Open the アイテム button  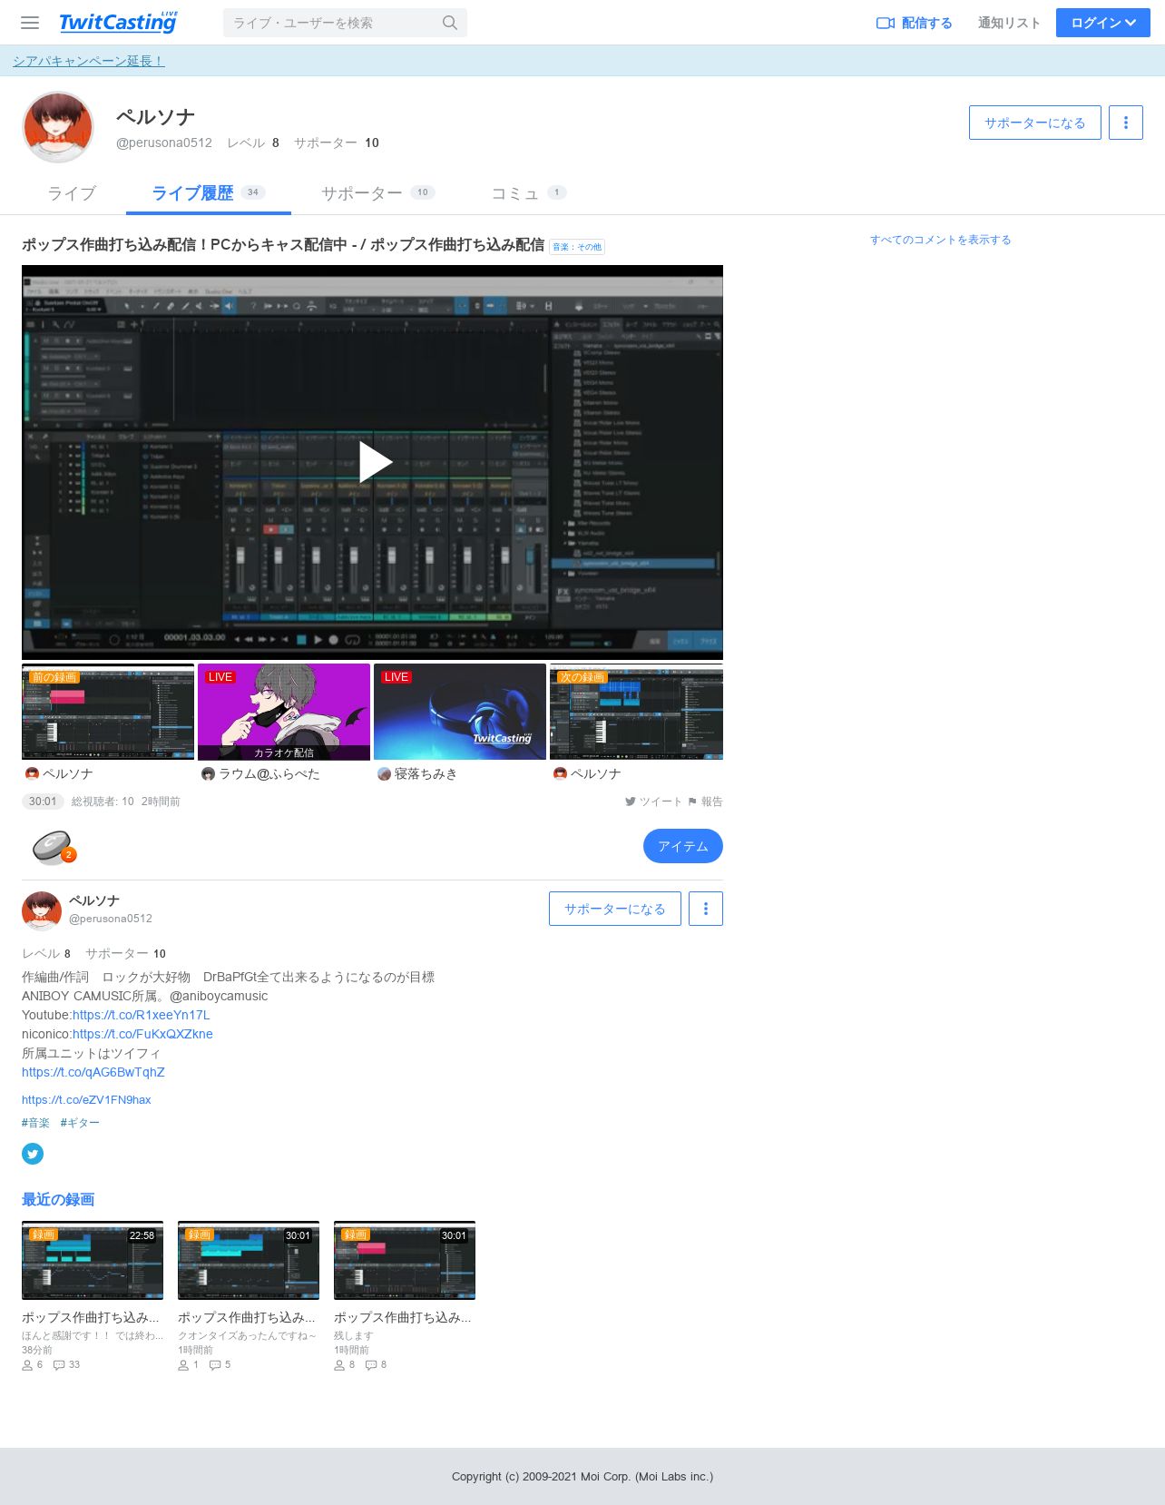pyautogui.click(x=683, y=846)
